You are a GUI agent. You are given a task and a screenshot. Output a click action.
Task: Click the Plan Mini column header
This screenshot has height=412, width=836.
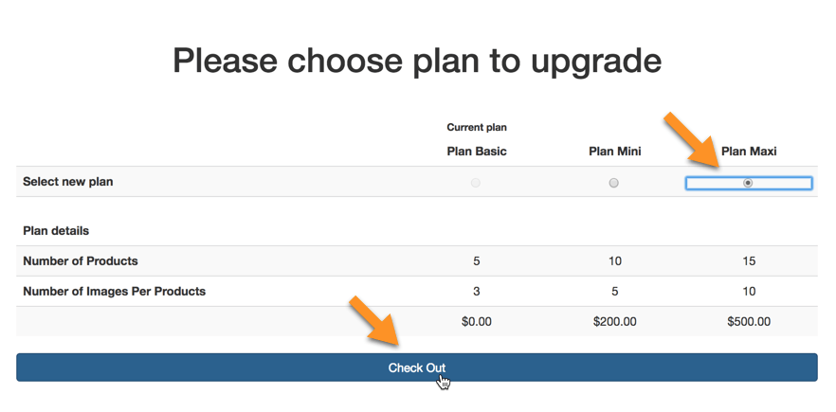click(x=614, y=152)
